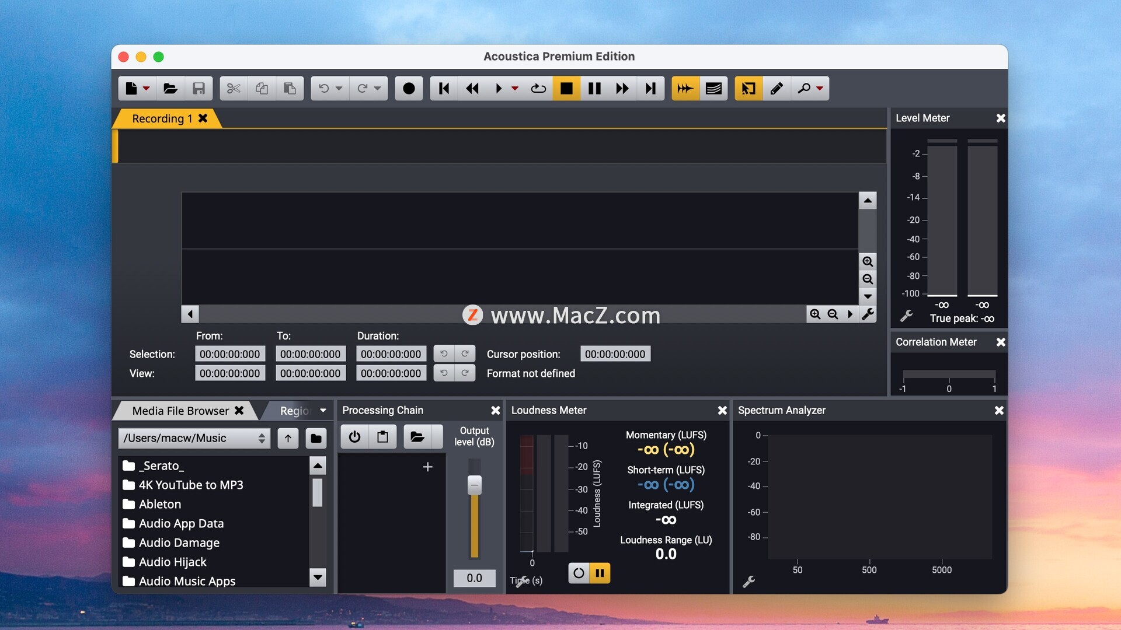The image size is (1121, 630).
Task: Rewind playback
Action: [x=472, y=89]
